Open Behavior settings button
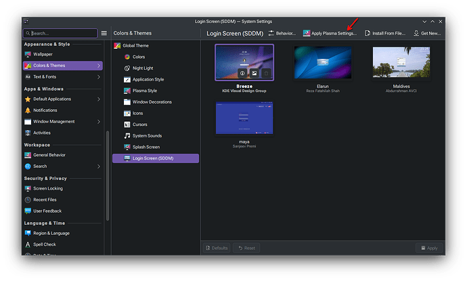The height and width of the screenshot is (281, 467). [x=282, y=33]
